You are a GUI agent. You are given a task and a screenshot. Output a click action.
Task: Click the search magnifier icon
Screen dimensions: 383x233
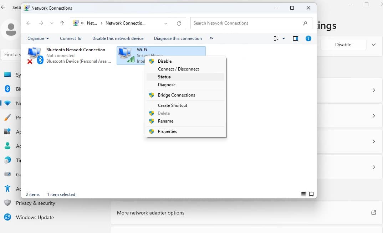click(x=305, y=23)
